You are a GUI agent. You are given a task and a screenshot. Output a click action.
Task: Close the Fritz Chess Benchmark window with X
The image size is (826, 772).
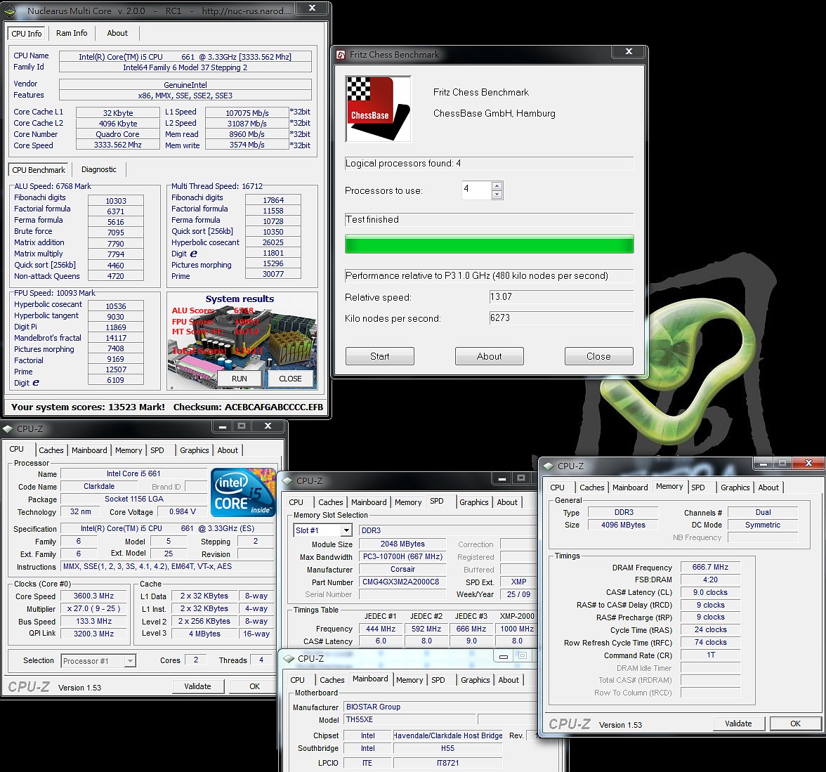point(629,52)
